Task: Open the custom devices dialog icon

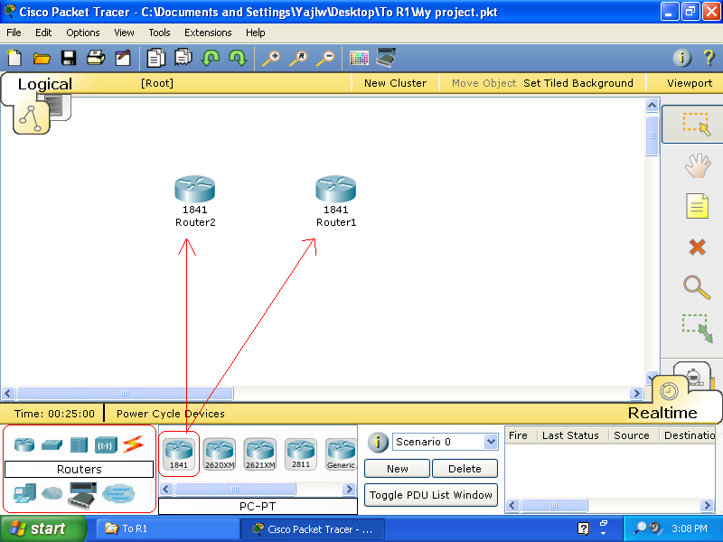Action: click(386, 58)
